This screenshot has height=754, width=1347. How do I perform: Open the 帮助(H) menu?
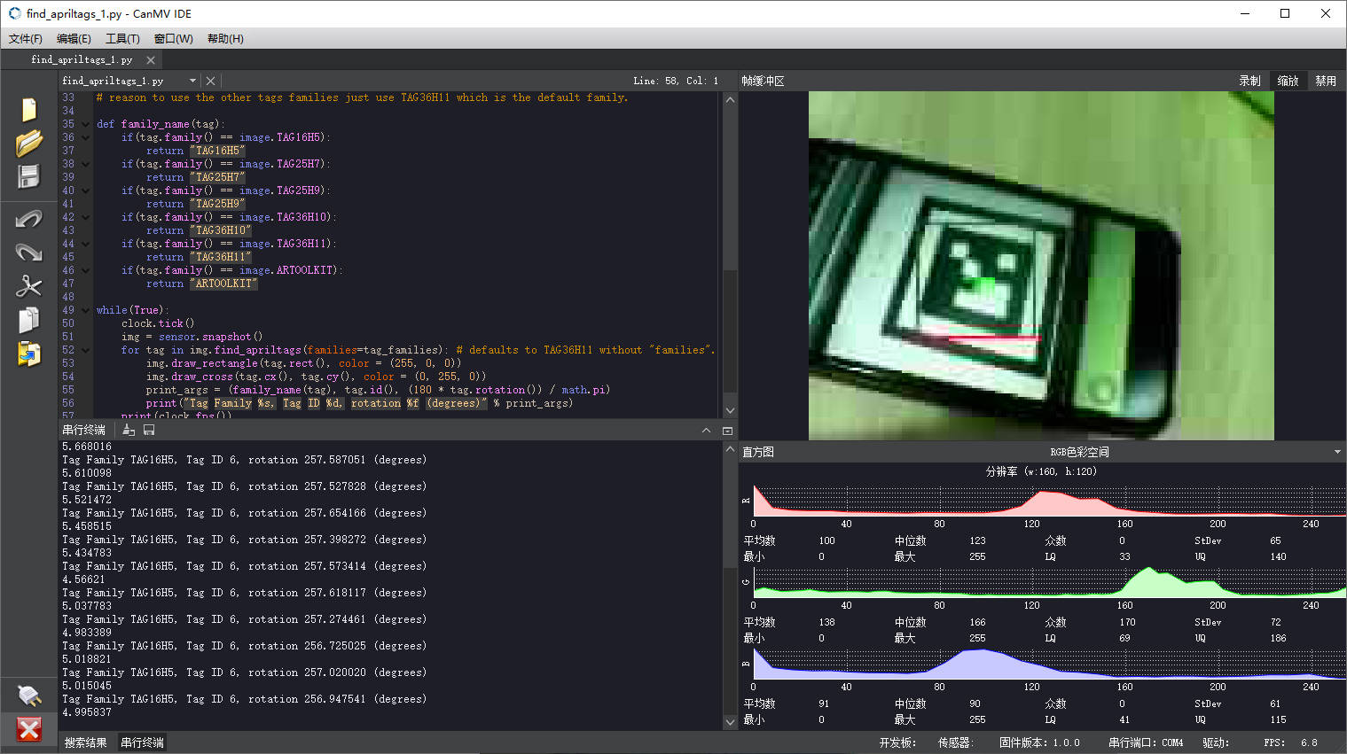tap(225, 39)
